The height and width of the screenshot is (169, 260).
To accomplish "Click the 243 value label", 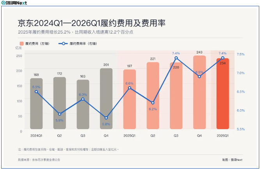I will coord(199,52).
